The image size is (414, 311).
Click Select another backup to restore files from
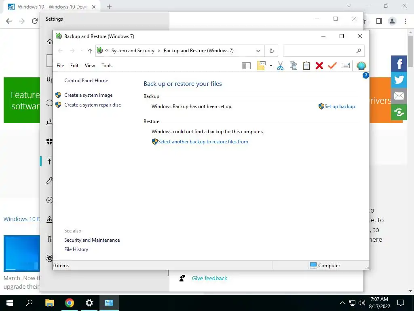pos(203,142)
